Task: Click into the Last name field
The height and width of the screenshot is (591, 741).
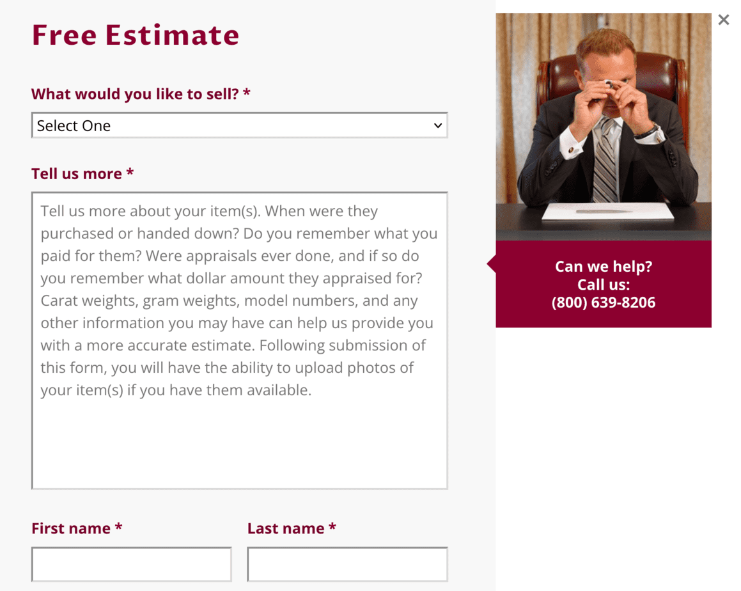Action: 347,564
